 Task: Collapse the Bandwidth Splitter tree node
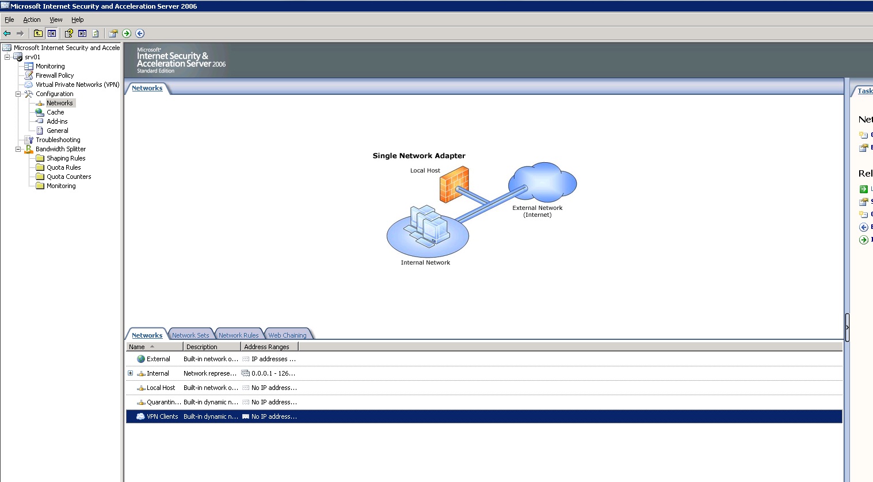coord(18,149)
